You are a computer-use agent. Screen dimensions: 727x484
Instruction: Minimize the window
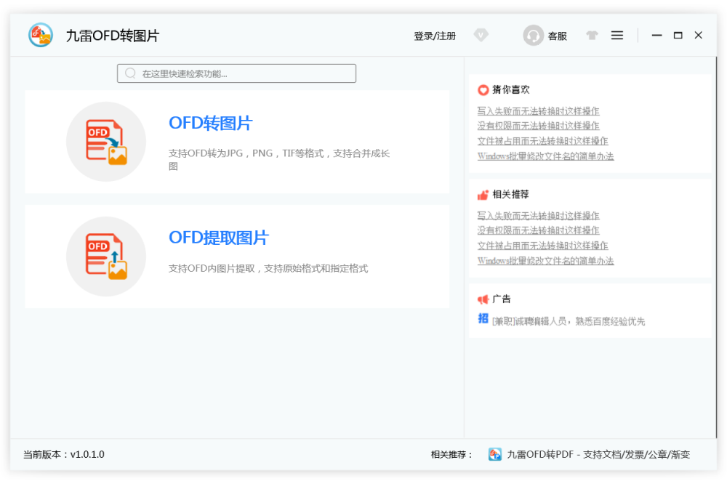click(656, 35)
